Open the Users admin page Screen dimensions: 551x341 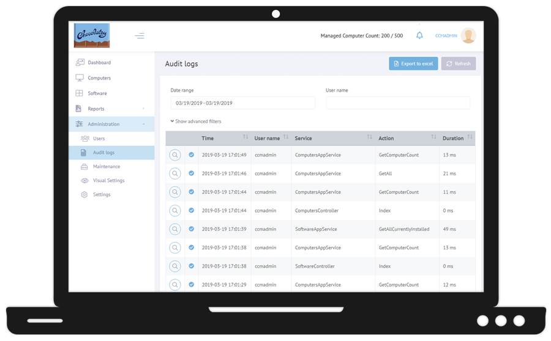pyautogui.click(x=99, y=139)
